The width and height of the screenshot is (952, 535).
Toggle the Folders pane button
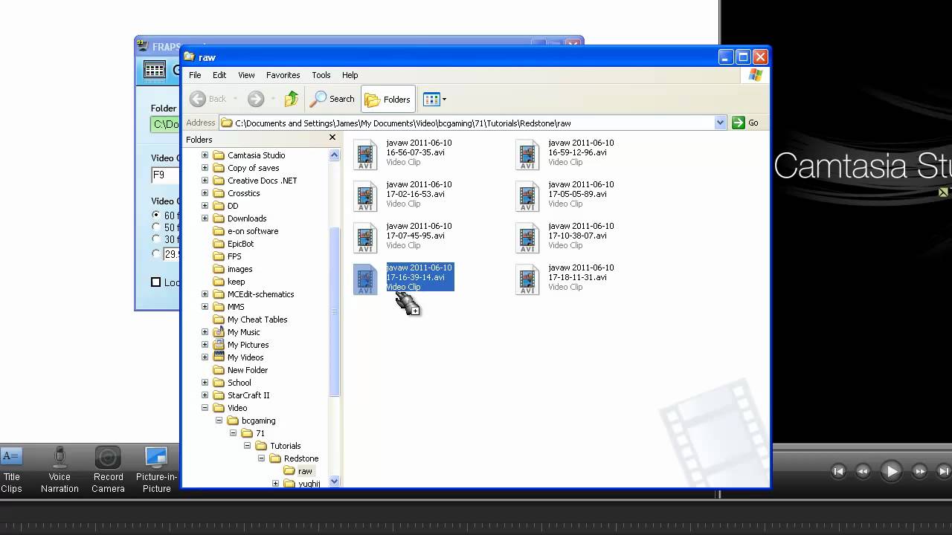387,99
